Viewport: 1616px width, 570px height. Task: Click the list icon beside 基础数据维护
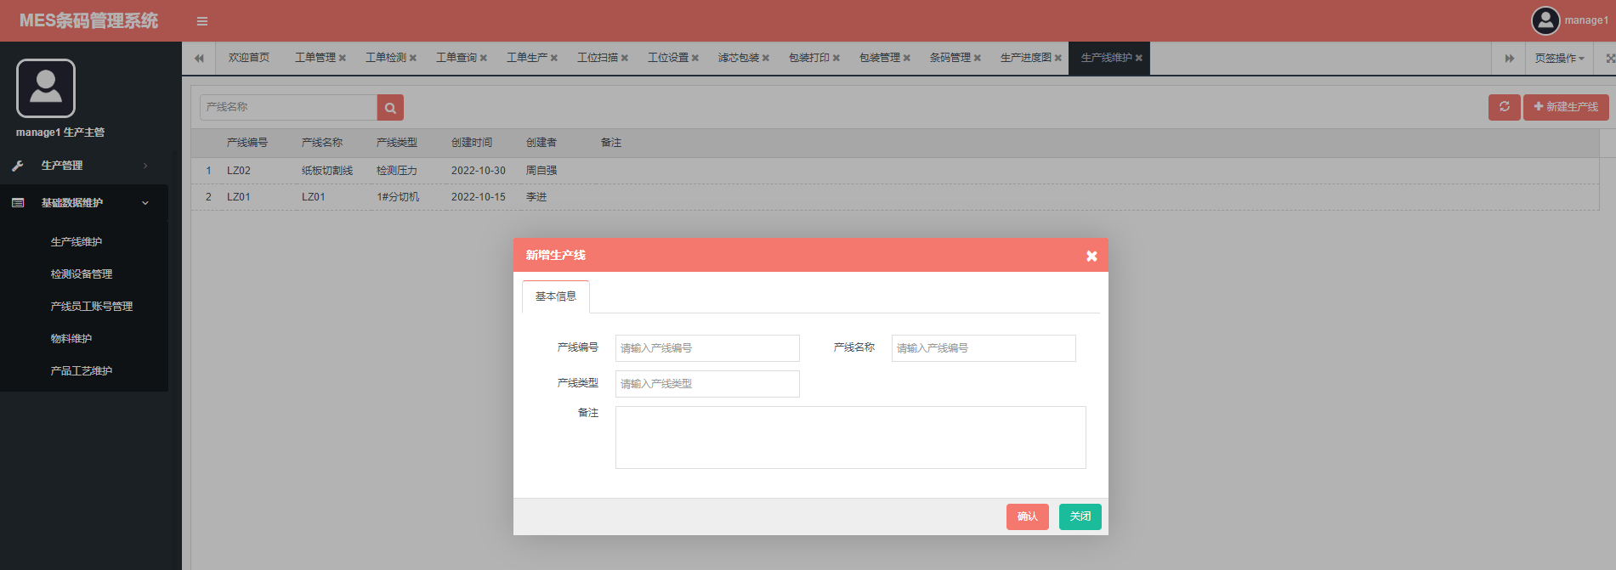pyautogui.click(x=18, y=203)
